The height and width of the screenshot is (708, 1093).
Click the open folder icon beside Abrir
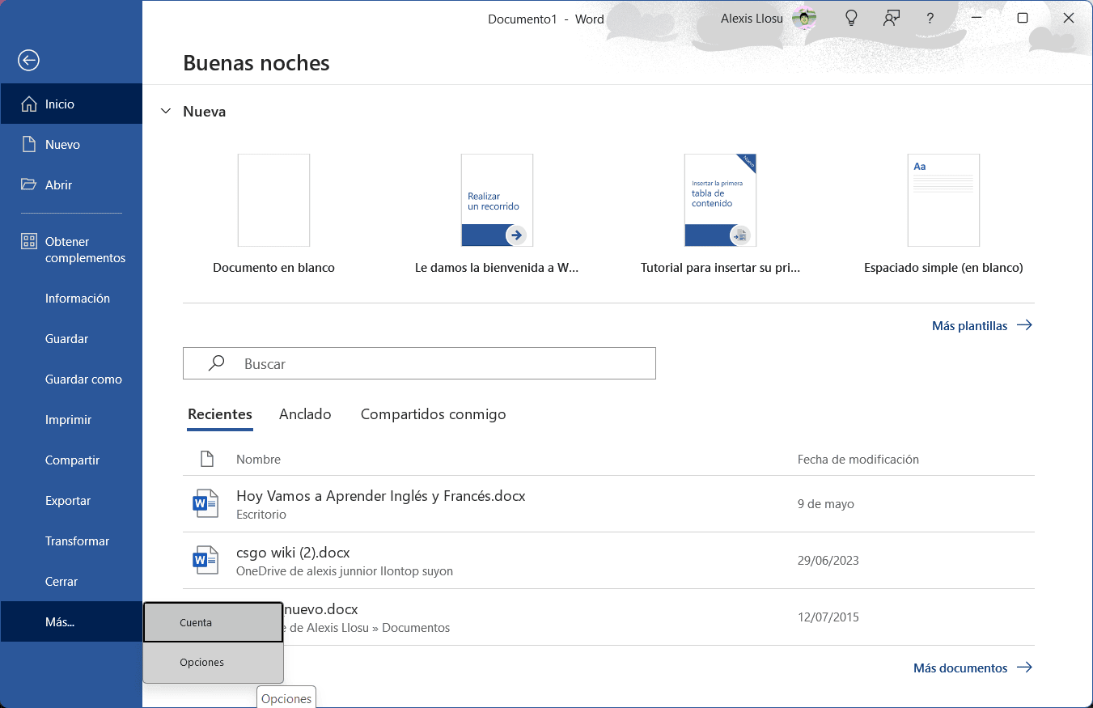(x=29, y=184)
